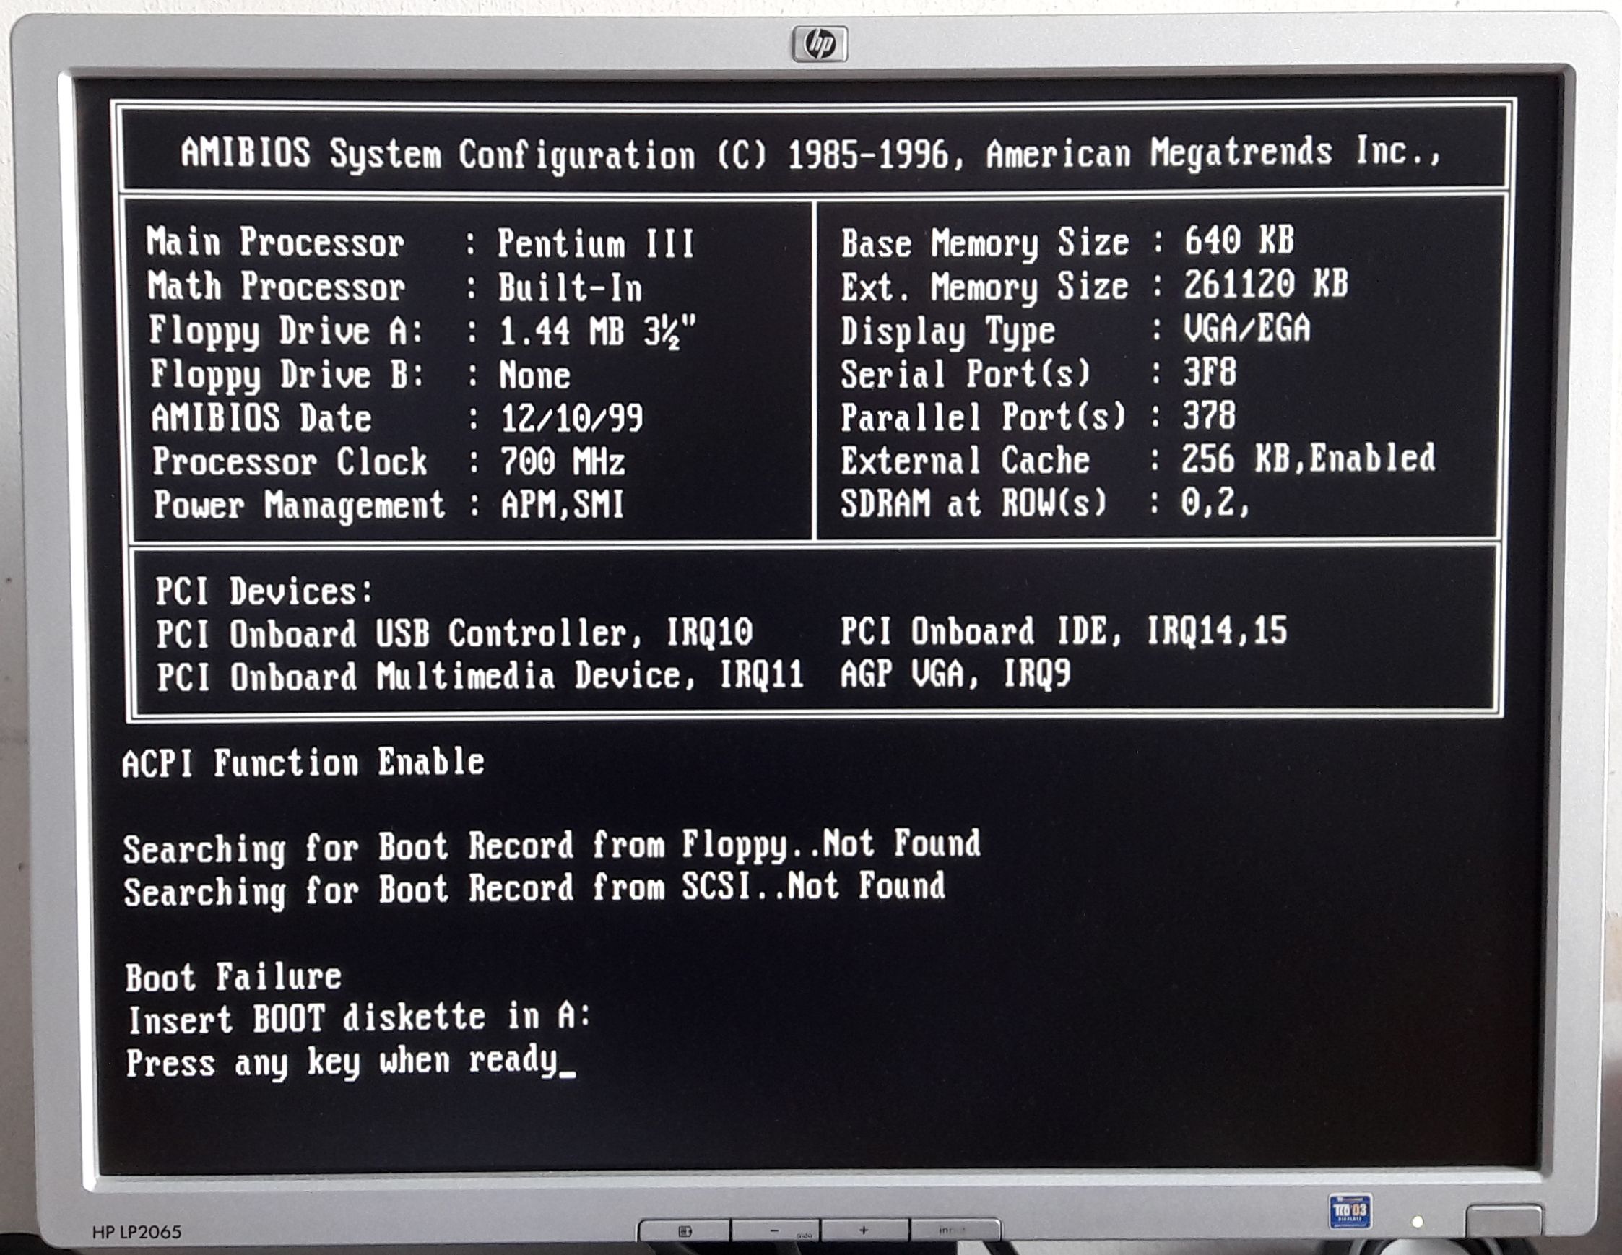This screenshot has height=1255, width=1622.
Task: Click the 'SDRAM at ROW(s)' label
Action: pyautogui.click(x=973, y=503)
